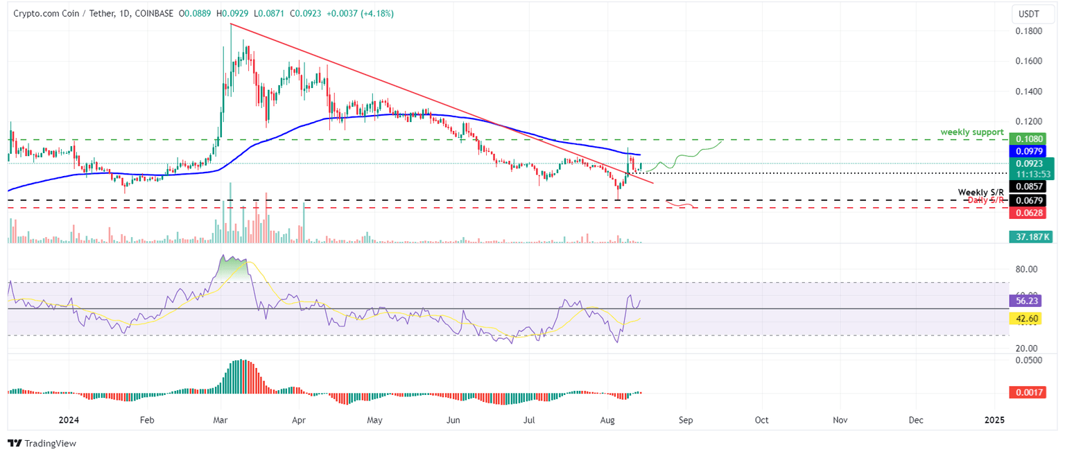
Task: Click the weekly support text annotation
Action: (x=971, y=132)
